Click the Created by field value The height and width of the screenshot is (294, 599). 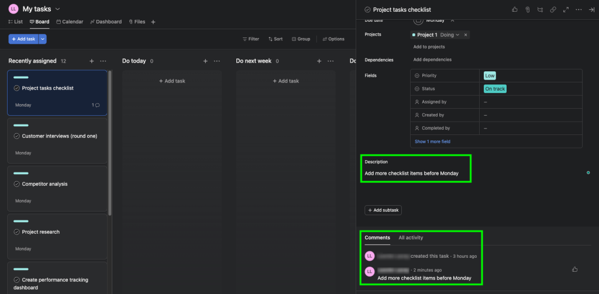(531, 115)
